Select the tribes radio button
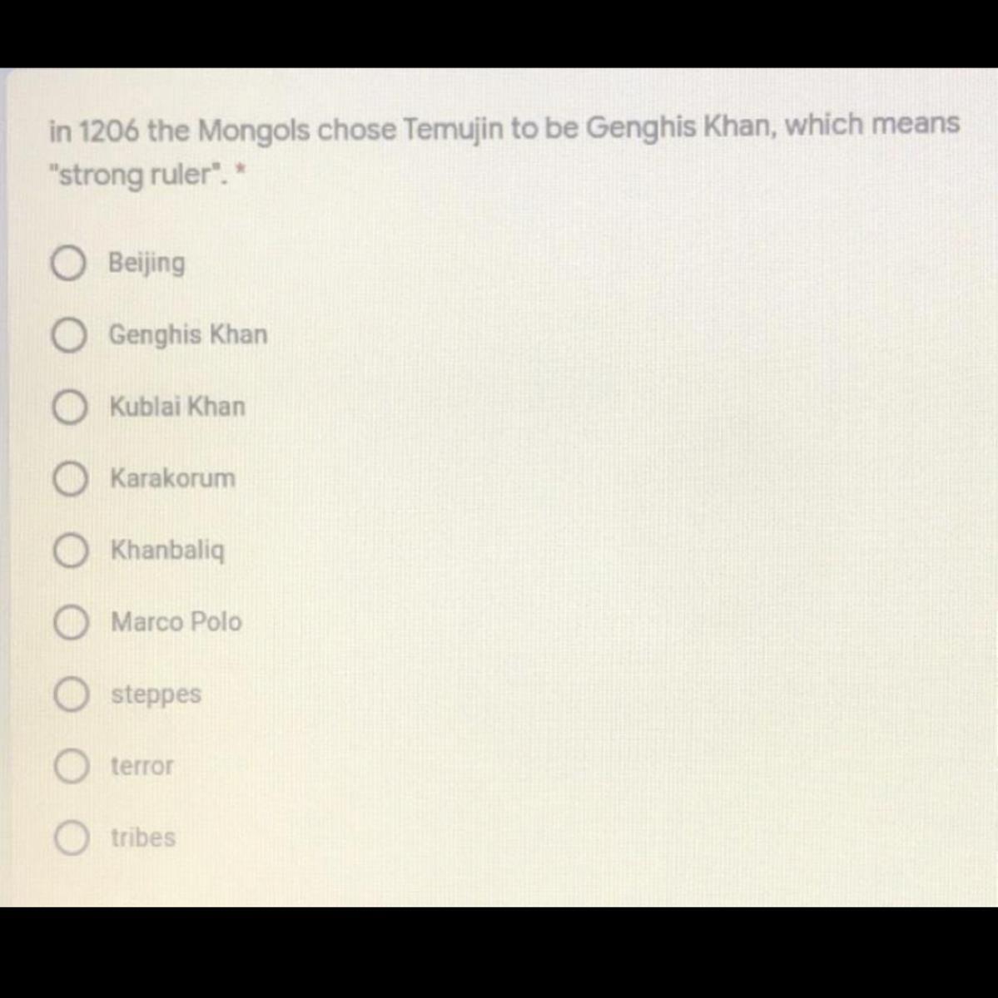998x998 pixels. 72,837
